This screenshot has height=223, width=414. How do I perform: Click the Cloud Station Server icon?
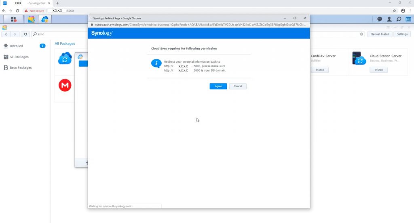click(359, 58)
